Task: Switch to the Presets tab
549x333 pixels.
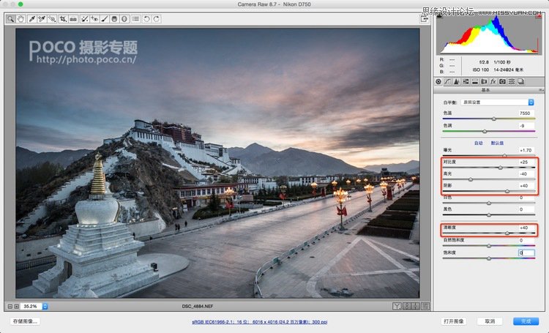Action: (512, 81)
